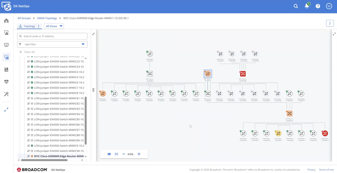Click the node list horizontal scrollbar thumb
Viewport: 337px width, 173px height.
[44, 160]
